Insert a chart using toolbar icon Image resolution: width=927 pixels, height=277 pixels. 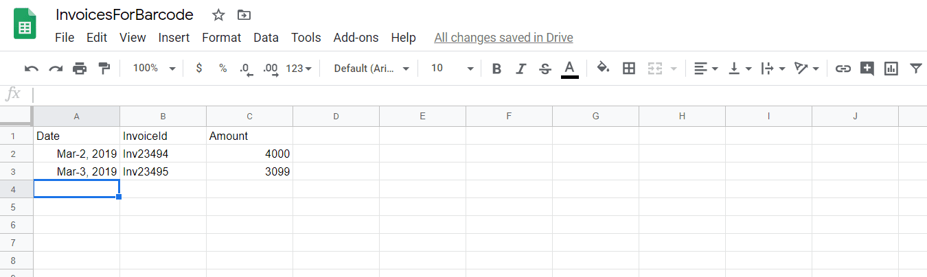[891, 69]
